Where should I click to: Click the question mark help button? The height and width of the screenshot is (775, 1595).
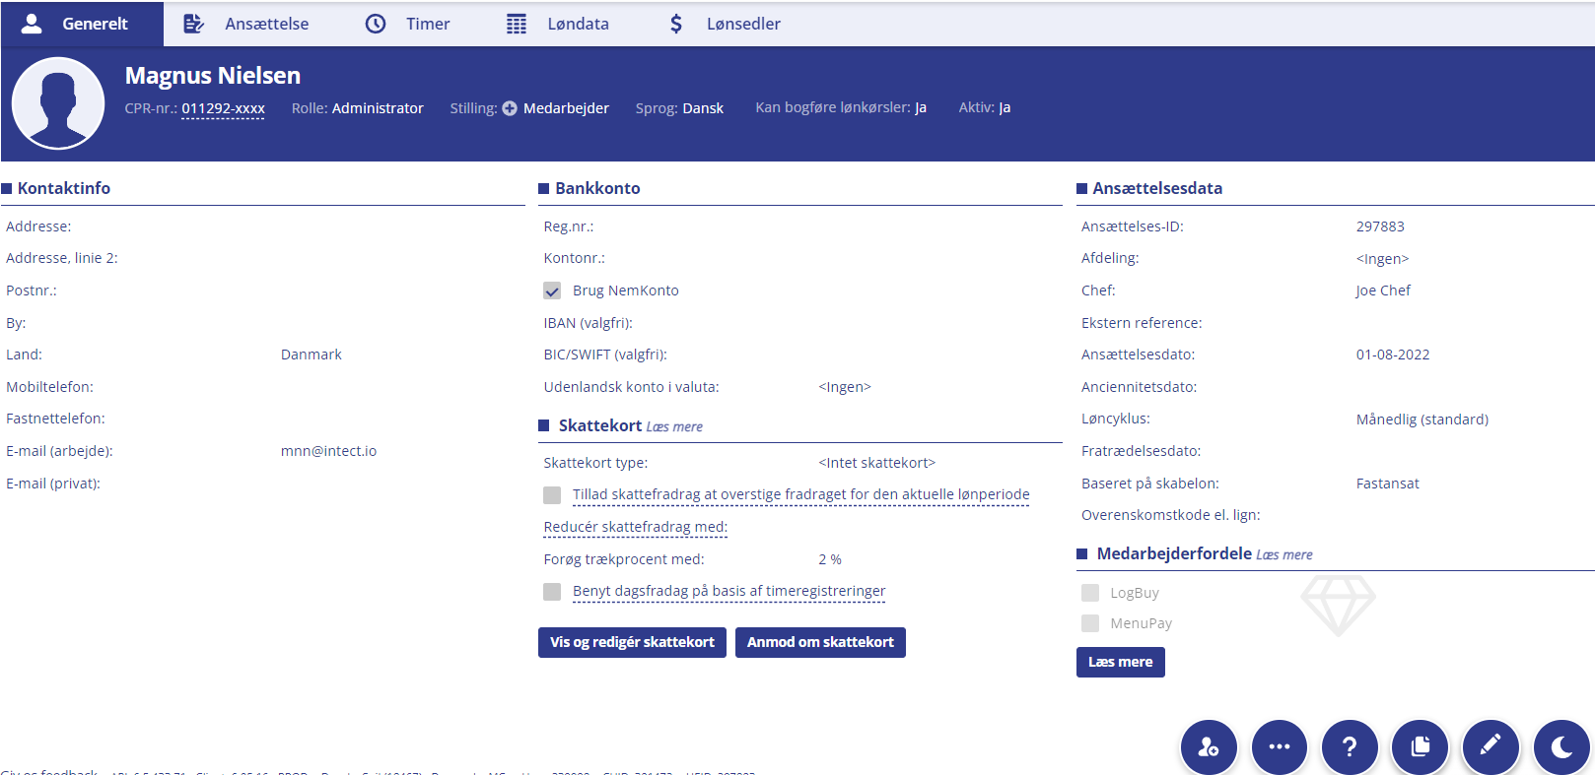pos(1350,747)
